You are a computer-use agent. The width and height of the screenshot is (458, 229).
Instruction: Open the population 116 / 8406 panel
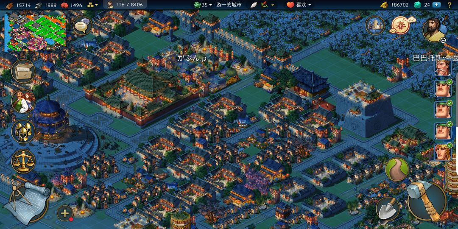tap(124, 5)
